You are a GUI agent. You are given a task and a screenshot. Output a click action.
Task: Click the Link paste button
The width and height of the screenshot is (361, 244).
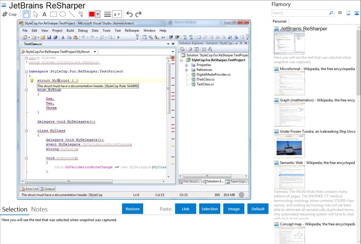click(x=186, y=209)
